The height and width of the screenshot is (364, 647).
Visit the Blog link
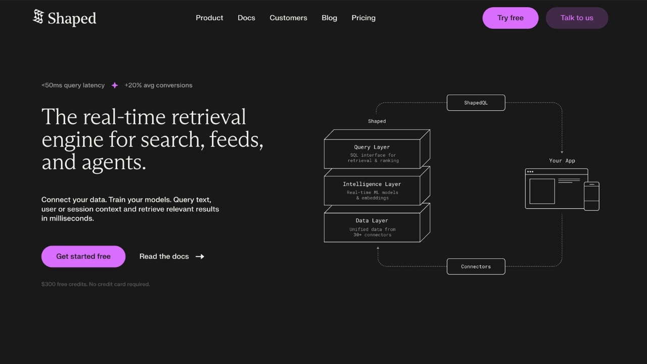pos(329,18)
